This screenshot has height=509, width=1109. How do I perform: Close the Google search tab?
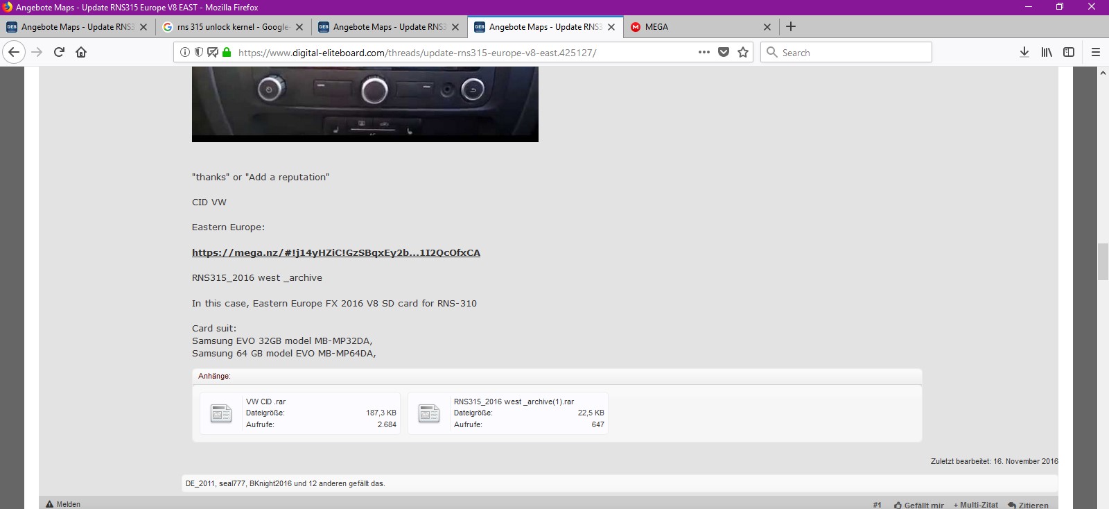(299, 27)
